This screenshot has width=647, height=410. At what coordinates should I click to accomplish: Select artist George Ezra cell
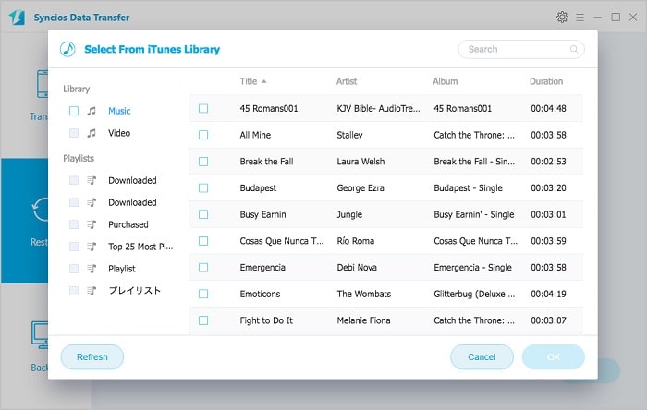360,187
